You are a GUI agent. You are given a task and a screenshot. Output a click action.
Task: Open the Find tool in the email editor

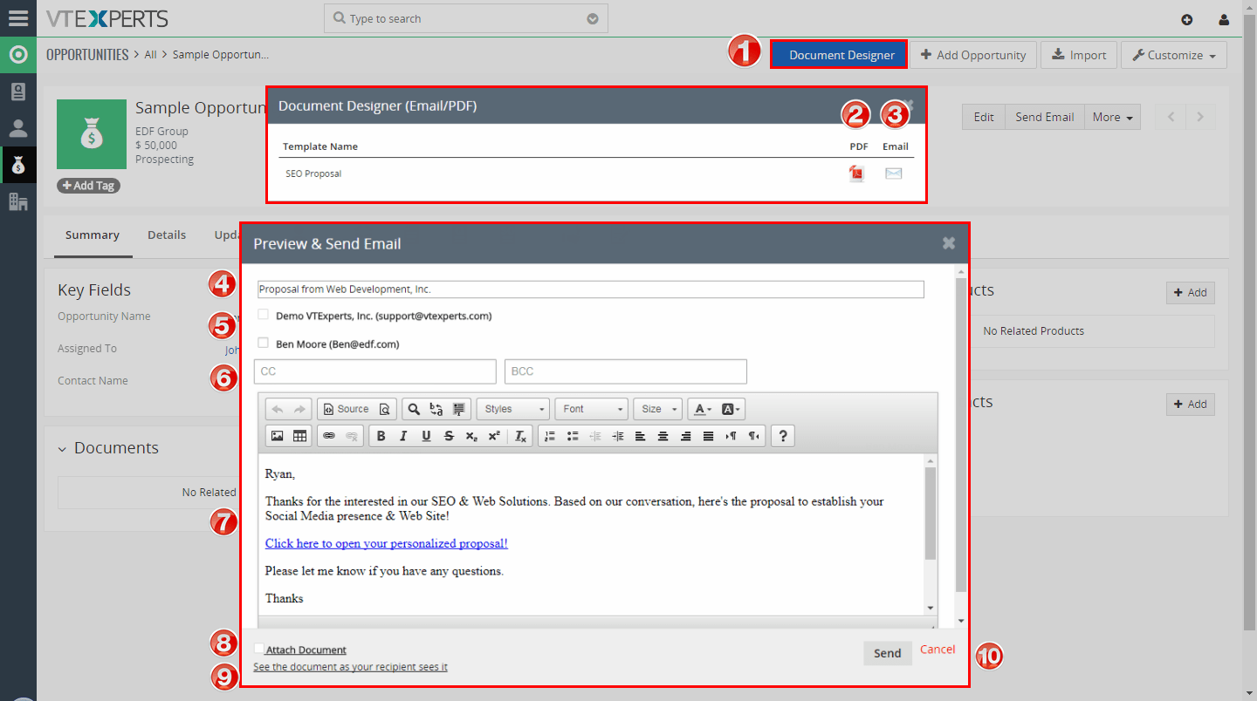[x=413, y=408]
